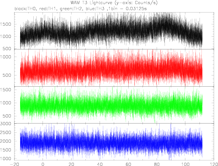Click the "500" y-axis label of black panel
This screenshot has height=166, width=218.
7,49
